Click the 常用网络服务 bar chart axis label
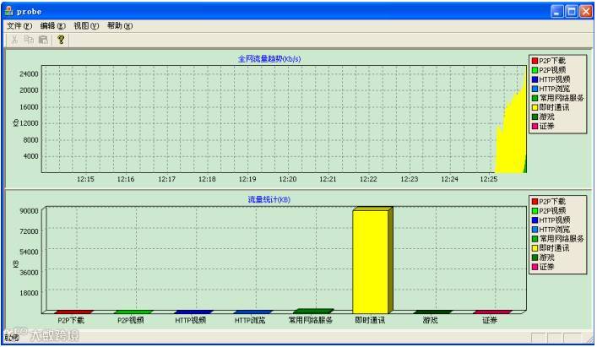 click(310, 320)
